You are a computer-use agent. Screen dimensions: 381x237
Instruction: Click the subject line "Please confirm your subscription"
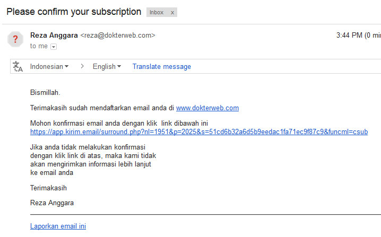[x=74, y=12]
